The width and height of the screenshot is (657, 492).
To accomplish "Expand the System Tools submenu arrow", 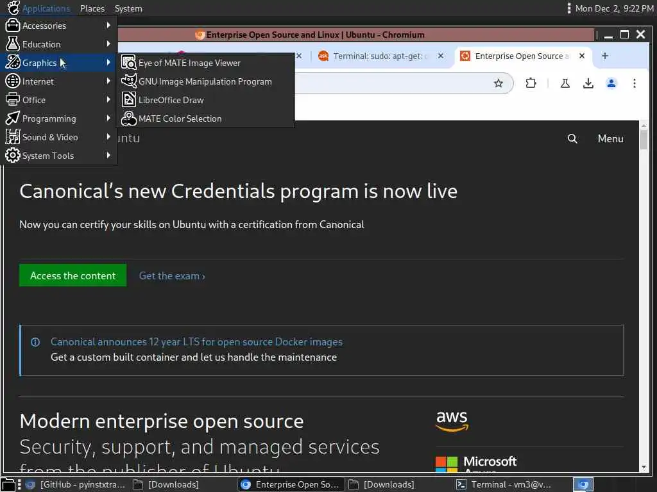I will pyautogui.click(x=108, y=155).
